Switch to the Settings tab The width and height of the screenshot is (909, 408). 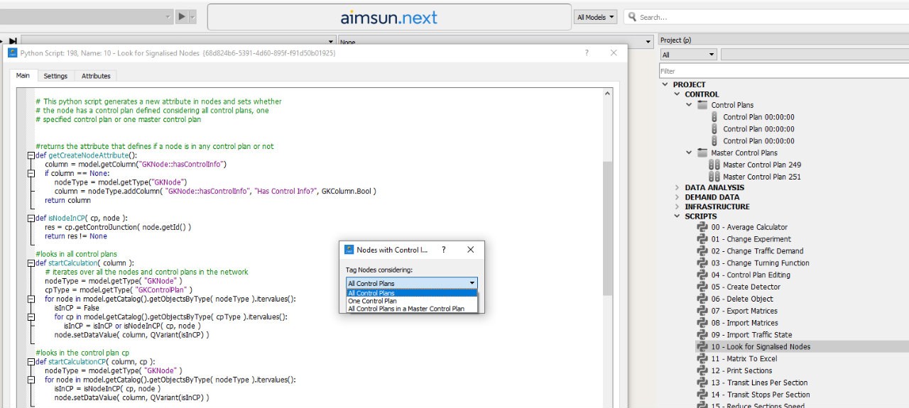coord(55,76)
